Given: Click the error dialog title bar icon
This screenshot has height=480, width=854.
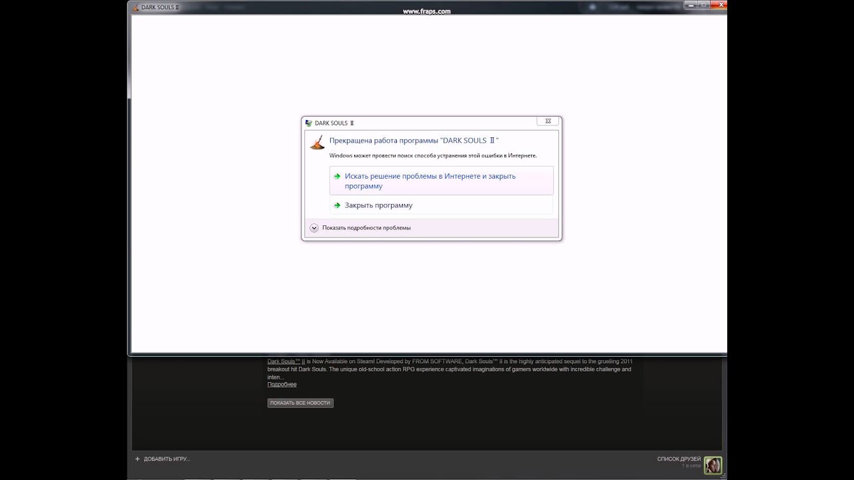Looking at the screenshot, I should click(308, 123).
